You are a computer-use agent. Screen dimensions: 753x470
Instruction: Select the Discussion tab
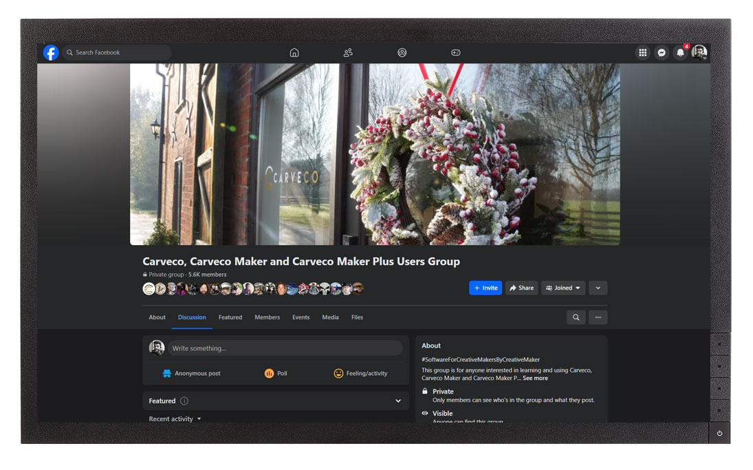click(192, 317)
